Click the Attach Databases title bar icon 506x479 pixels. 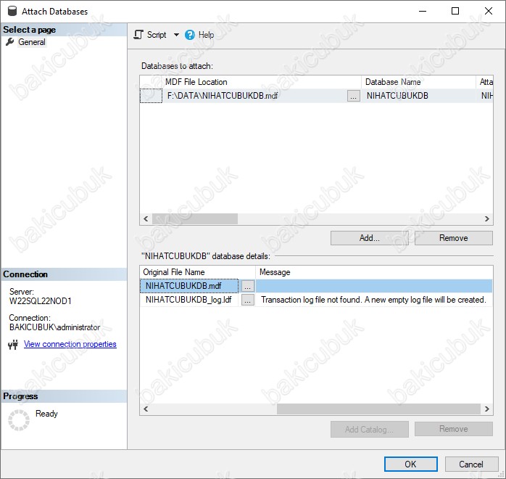pos(11,12)
